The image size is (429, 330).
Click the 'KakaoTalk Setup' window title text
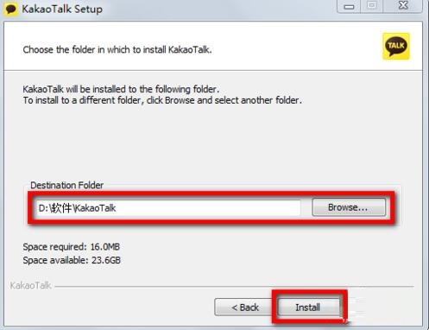point(62,9)
